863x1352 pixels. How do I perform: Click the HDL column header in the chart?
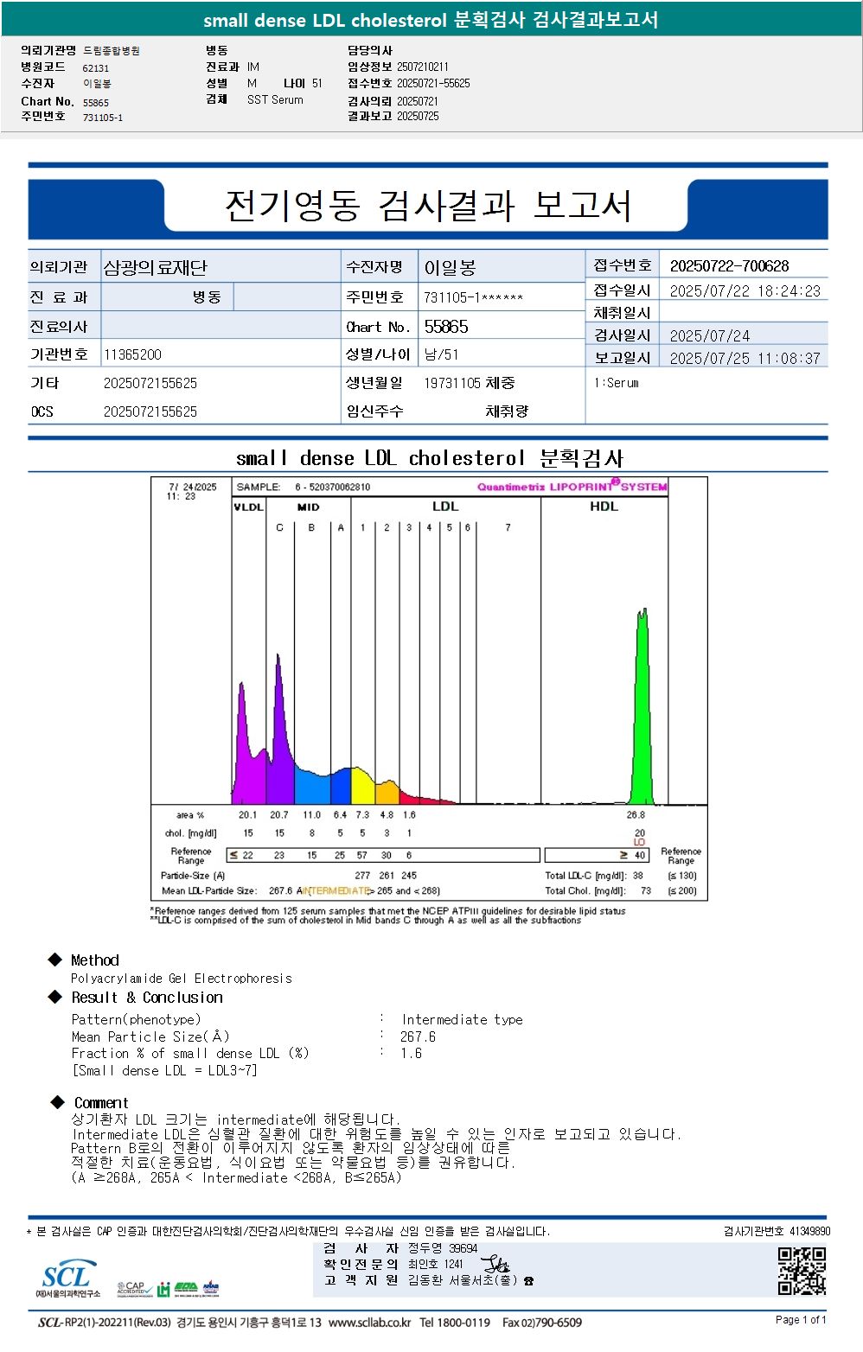point(604,507)
